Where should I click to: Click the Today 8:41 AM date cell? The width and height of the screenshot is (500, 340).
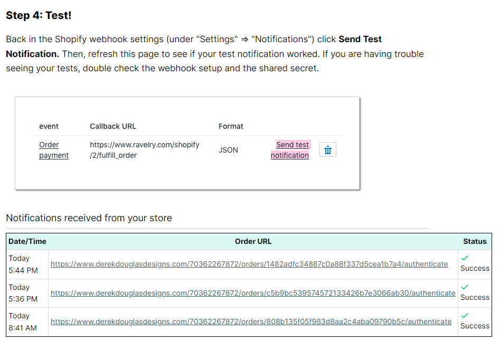tap(23, 322)
